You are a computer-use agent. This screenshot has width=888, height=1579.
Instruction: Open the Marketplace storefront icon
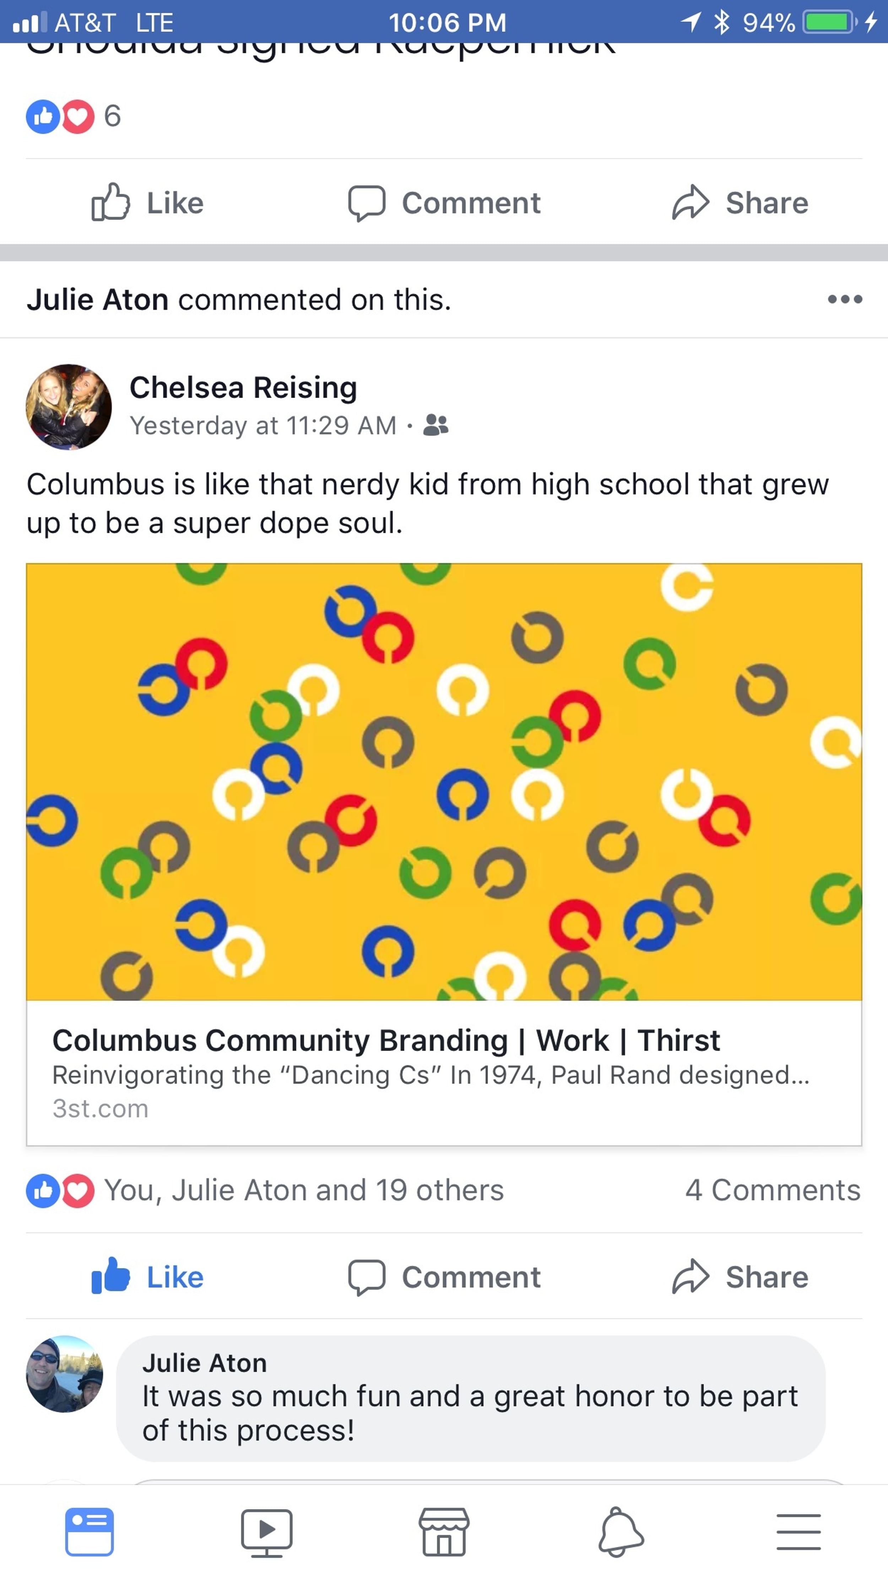[x=444, y=1531]
